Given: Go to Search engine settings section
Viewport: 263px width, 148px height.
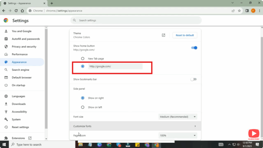Looking at the screenshot, I should [x=20, y=70].
